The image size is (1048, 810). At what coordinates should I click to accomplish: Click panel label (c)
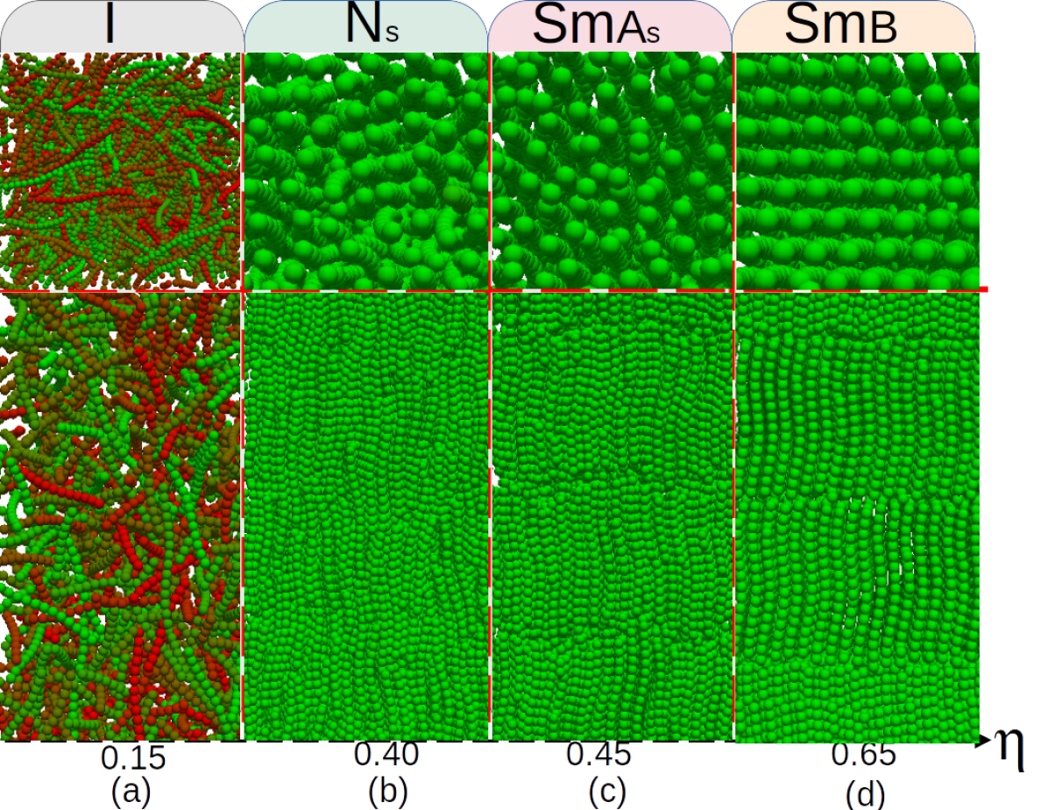point(607,792)
